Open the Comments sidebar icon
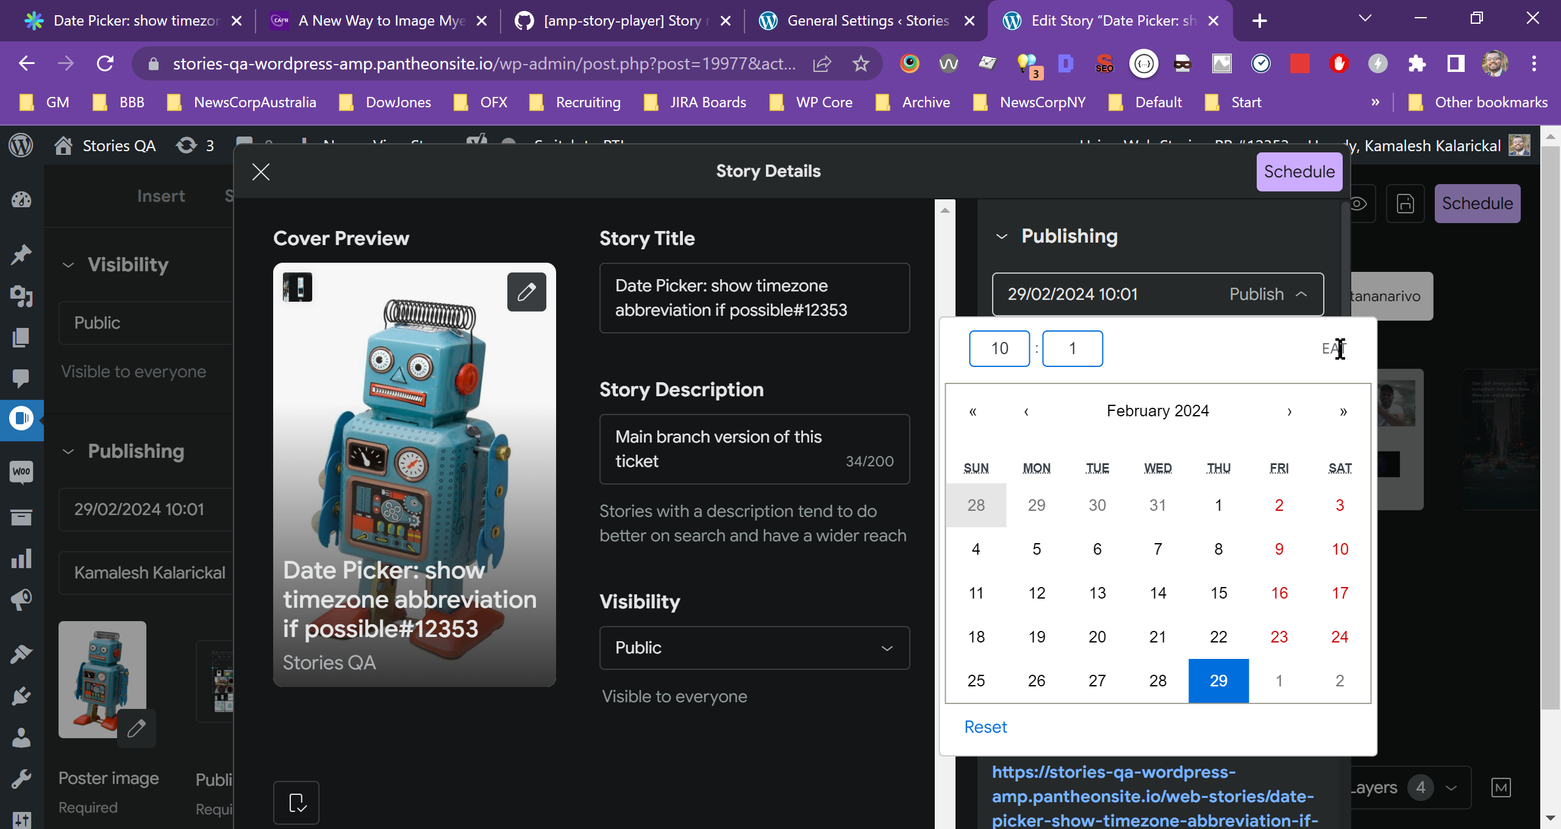This screenshot has height=829, width=1561. (21, 379)
